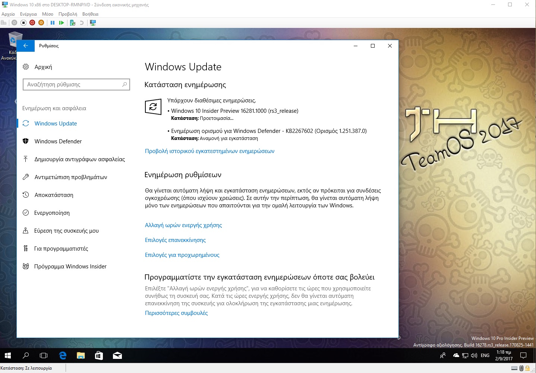The image size is (536, 373).
Task: Go back with the Settings back arrow
Action: pos(26,46)
